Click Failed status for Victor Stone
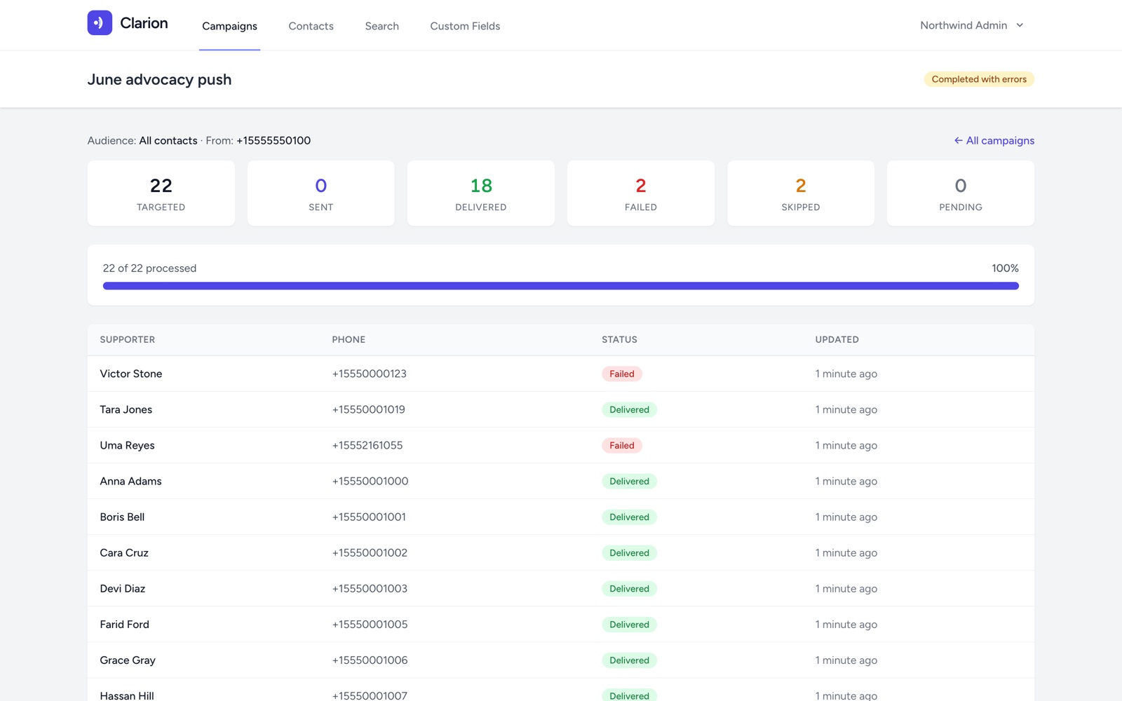This screenshot has width=1122, height=701. [621, 374]
